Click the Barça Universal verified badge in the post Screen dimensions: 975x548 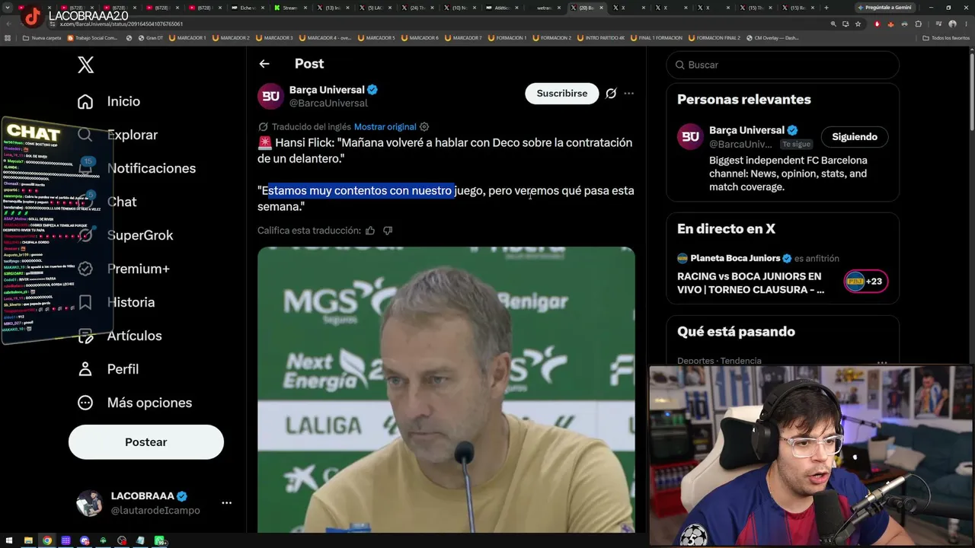tap(372, 90)
